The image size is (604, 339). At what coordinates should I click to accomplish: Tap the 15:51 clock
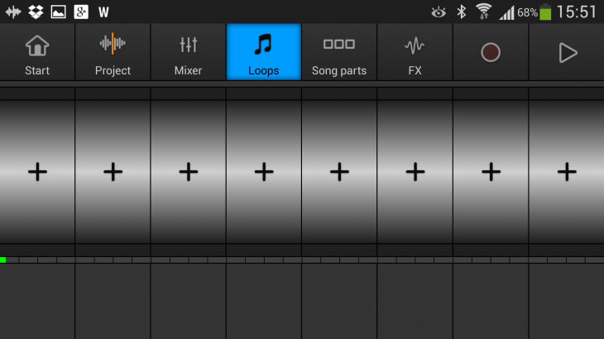click(x=576, y=12)
